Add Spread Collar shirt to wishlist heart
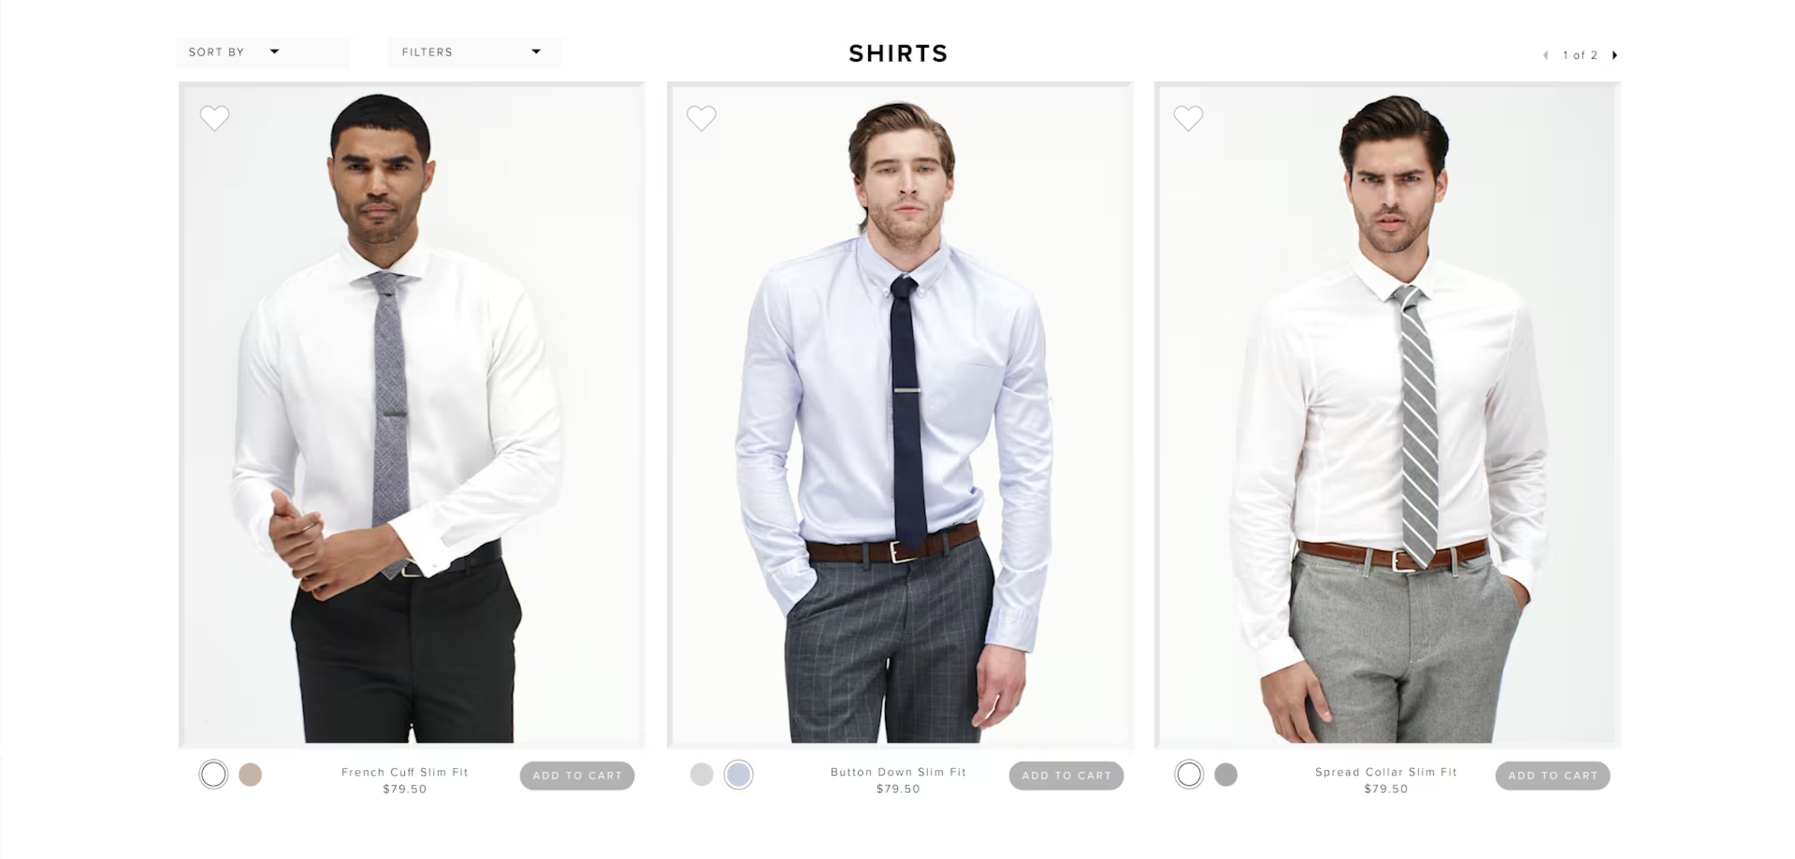The width and height of the screenshot is (1795, 859). coord(1188,119)
